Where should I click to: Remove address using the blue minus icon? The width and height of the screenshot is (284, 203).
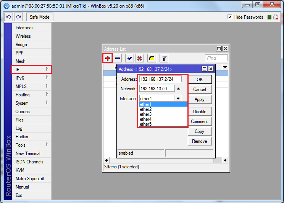pyautogui.click(x=118, y=58)
